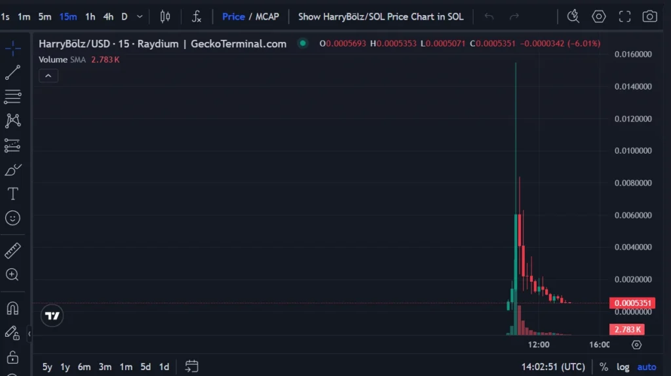The image size is (671, 376).
Task: Set date range to 1d
Action: click(x=164, y=367)
